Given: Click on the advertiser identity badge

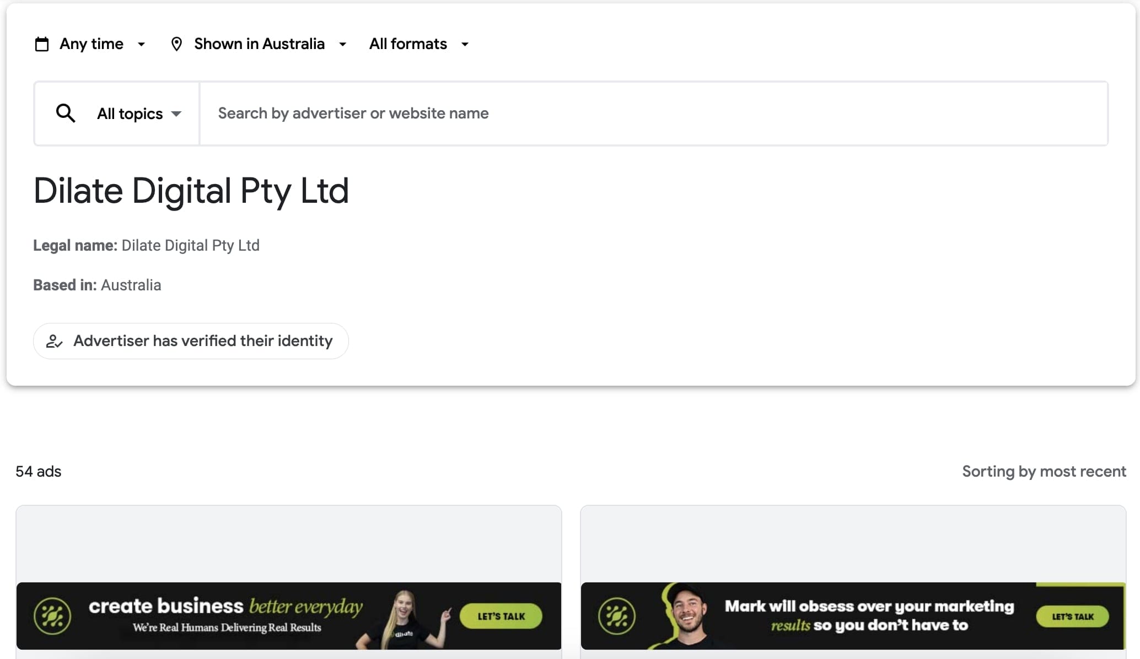Looking at the screenshot, I should coord(191,341).
